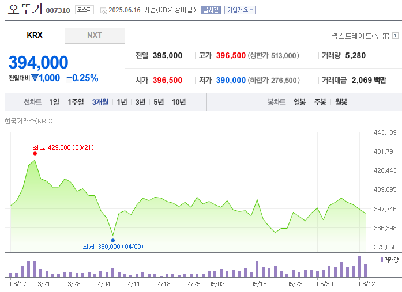Switch to the NXT tab
Image resolution: width=402 pixels, height=292 pixels.
pyautogui.click(x=95, y=36)
